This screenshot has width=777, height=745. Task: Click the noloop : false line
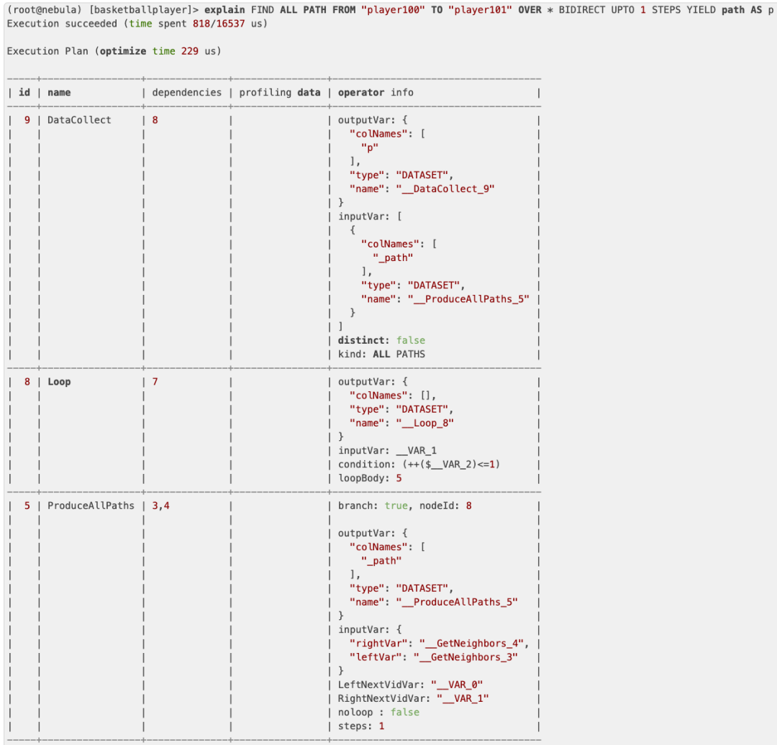[378, 712]
